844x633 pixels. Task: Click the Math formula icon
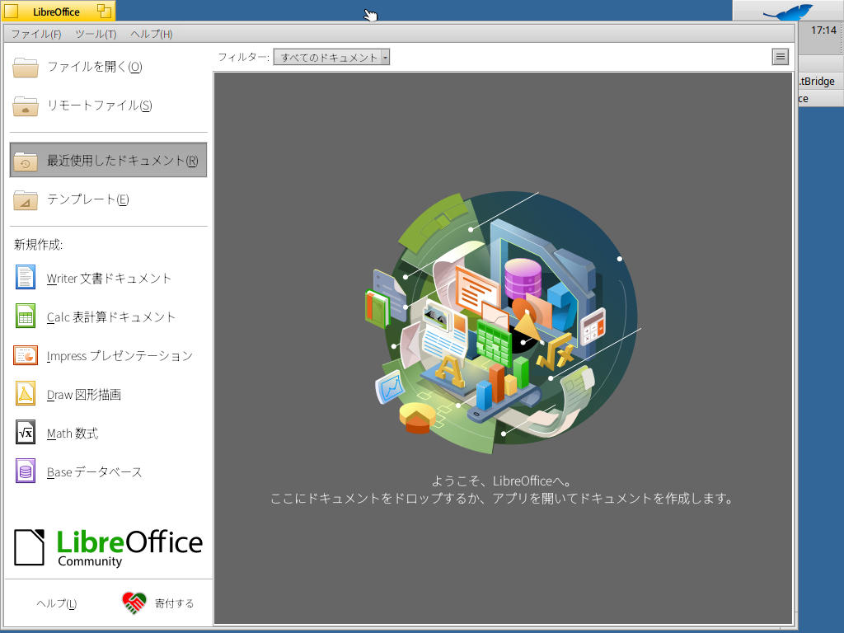click(26, 432)
